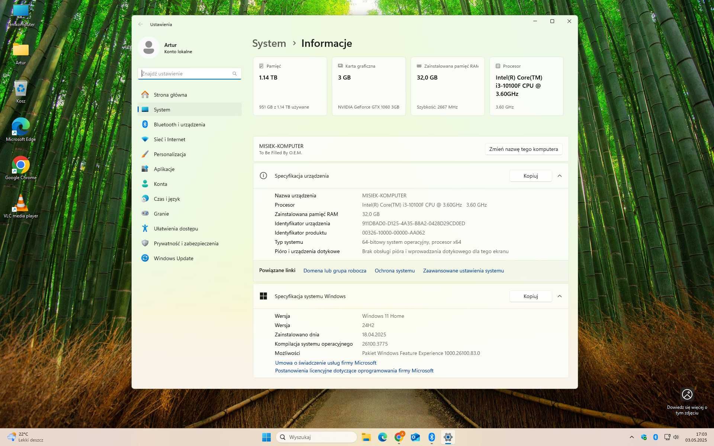This screenshot has width=714, height=446.
Task: Select the Artur folder on desktop
Action: 21,54
